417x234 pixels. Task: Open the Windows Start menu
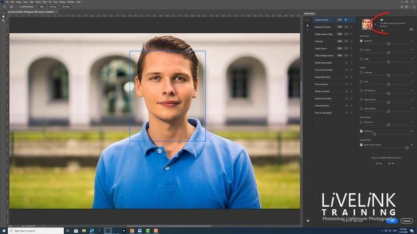4,231
